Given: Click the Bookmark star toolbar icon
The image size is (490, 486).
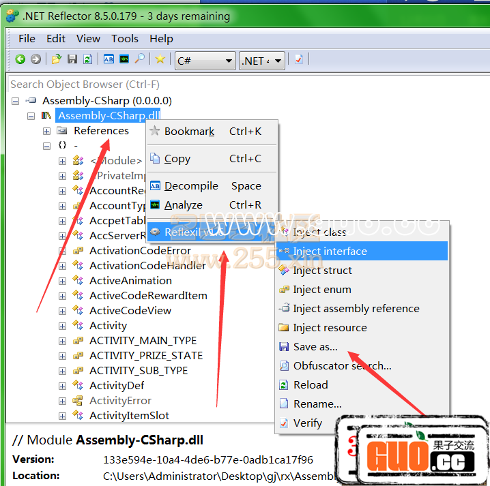Looking at the screenshot, I should click(x=160, y=60).
